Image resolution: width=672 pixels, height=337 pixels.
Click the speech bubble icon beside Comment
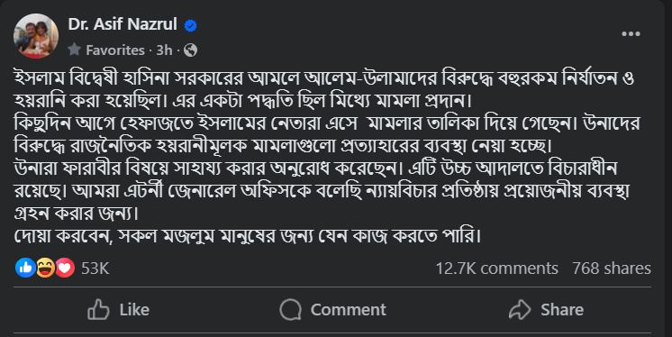point(291,310)
